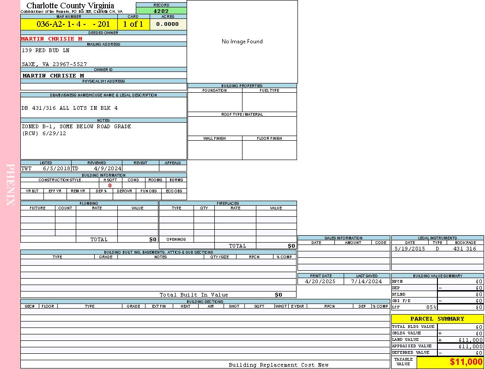Select deeded owner name in red text
Viewport: 485px width, 369px height.
pyautogui.click(x=51, y=39)
